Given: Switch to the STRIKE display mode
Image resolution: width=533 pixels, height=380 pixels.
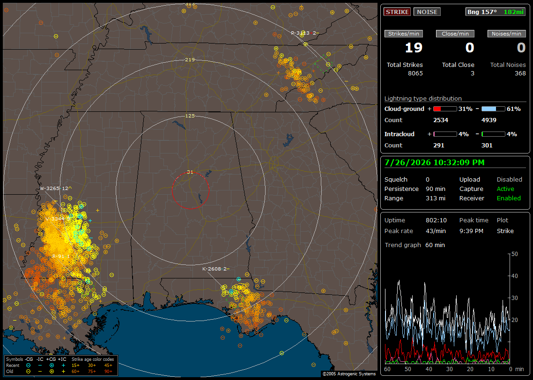Looking at the screenshot, I should point(397,12).
